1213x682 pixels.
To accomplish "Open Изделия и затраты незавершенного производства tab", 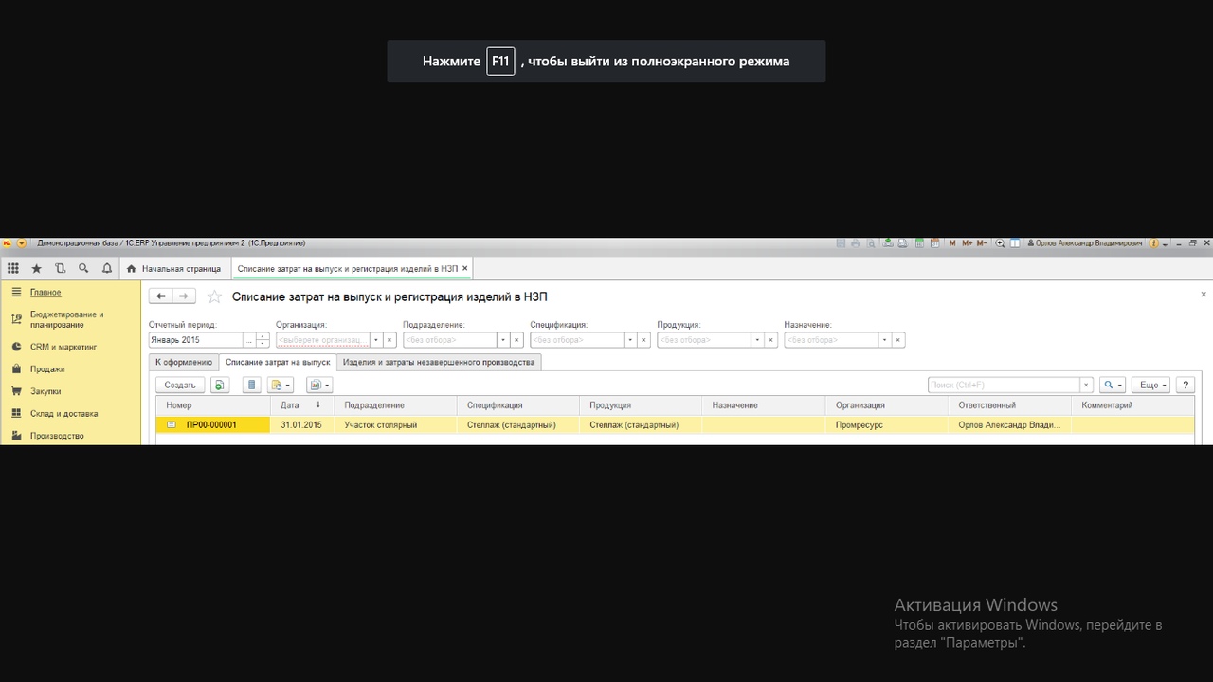I will 439,362.
